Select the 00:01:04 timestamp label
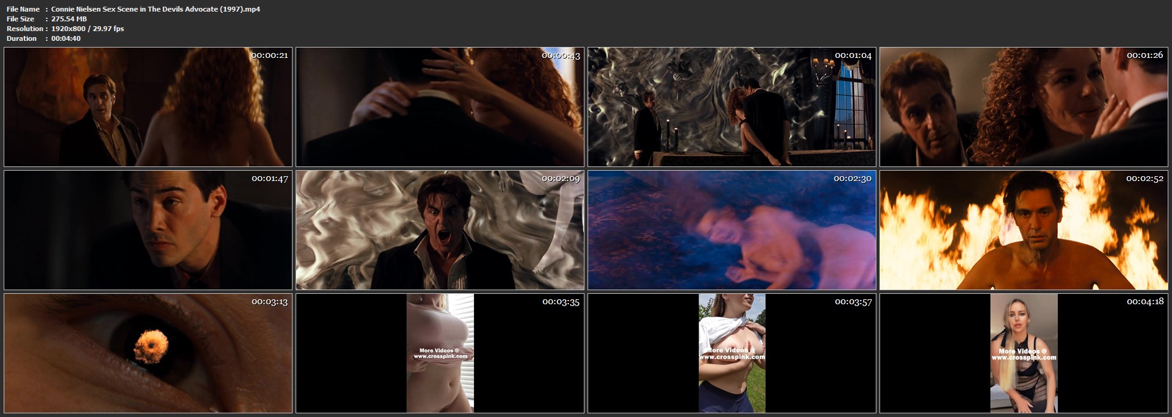1172x417 pixels. [853, 55]
